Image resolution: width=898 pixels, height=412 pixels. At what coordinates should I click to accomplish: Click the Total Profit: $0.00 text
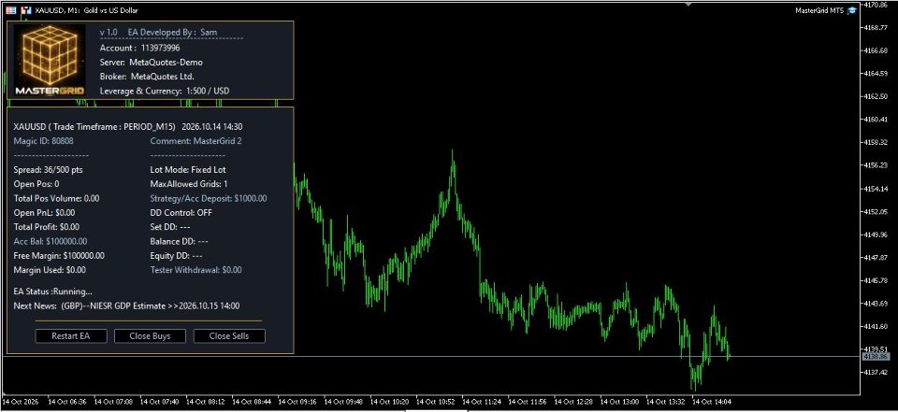47,227
